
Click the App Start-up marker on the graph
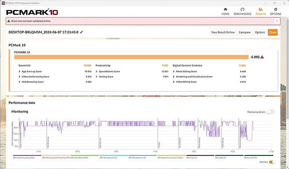pos(100,143)
